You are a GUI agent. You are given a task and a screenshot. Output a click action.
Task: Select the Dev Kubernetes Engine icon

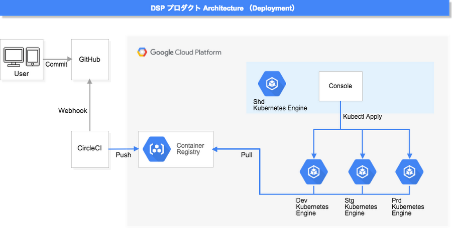tap(313, 172)
